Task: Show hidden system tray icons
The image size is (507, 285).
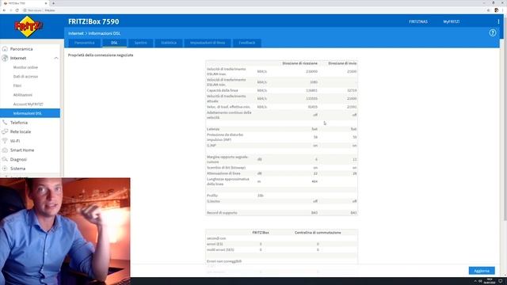Action: pos(475,281)
